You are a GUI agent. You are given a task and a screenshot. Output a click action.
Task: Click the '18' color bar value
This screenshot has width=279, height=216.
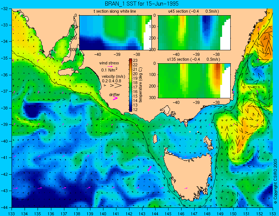point(135,83)
